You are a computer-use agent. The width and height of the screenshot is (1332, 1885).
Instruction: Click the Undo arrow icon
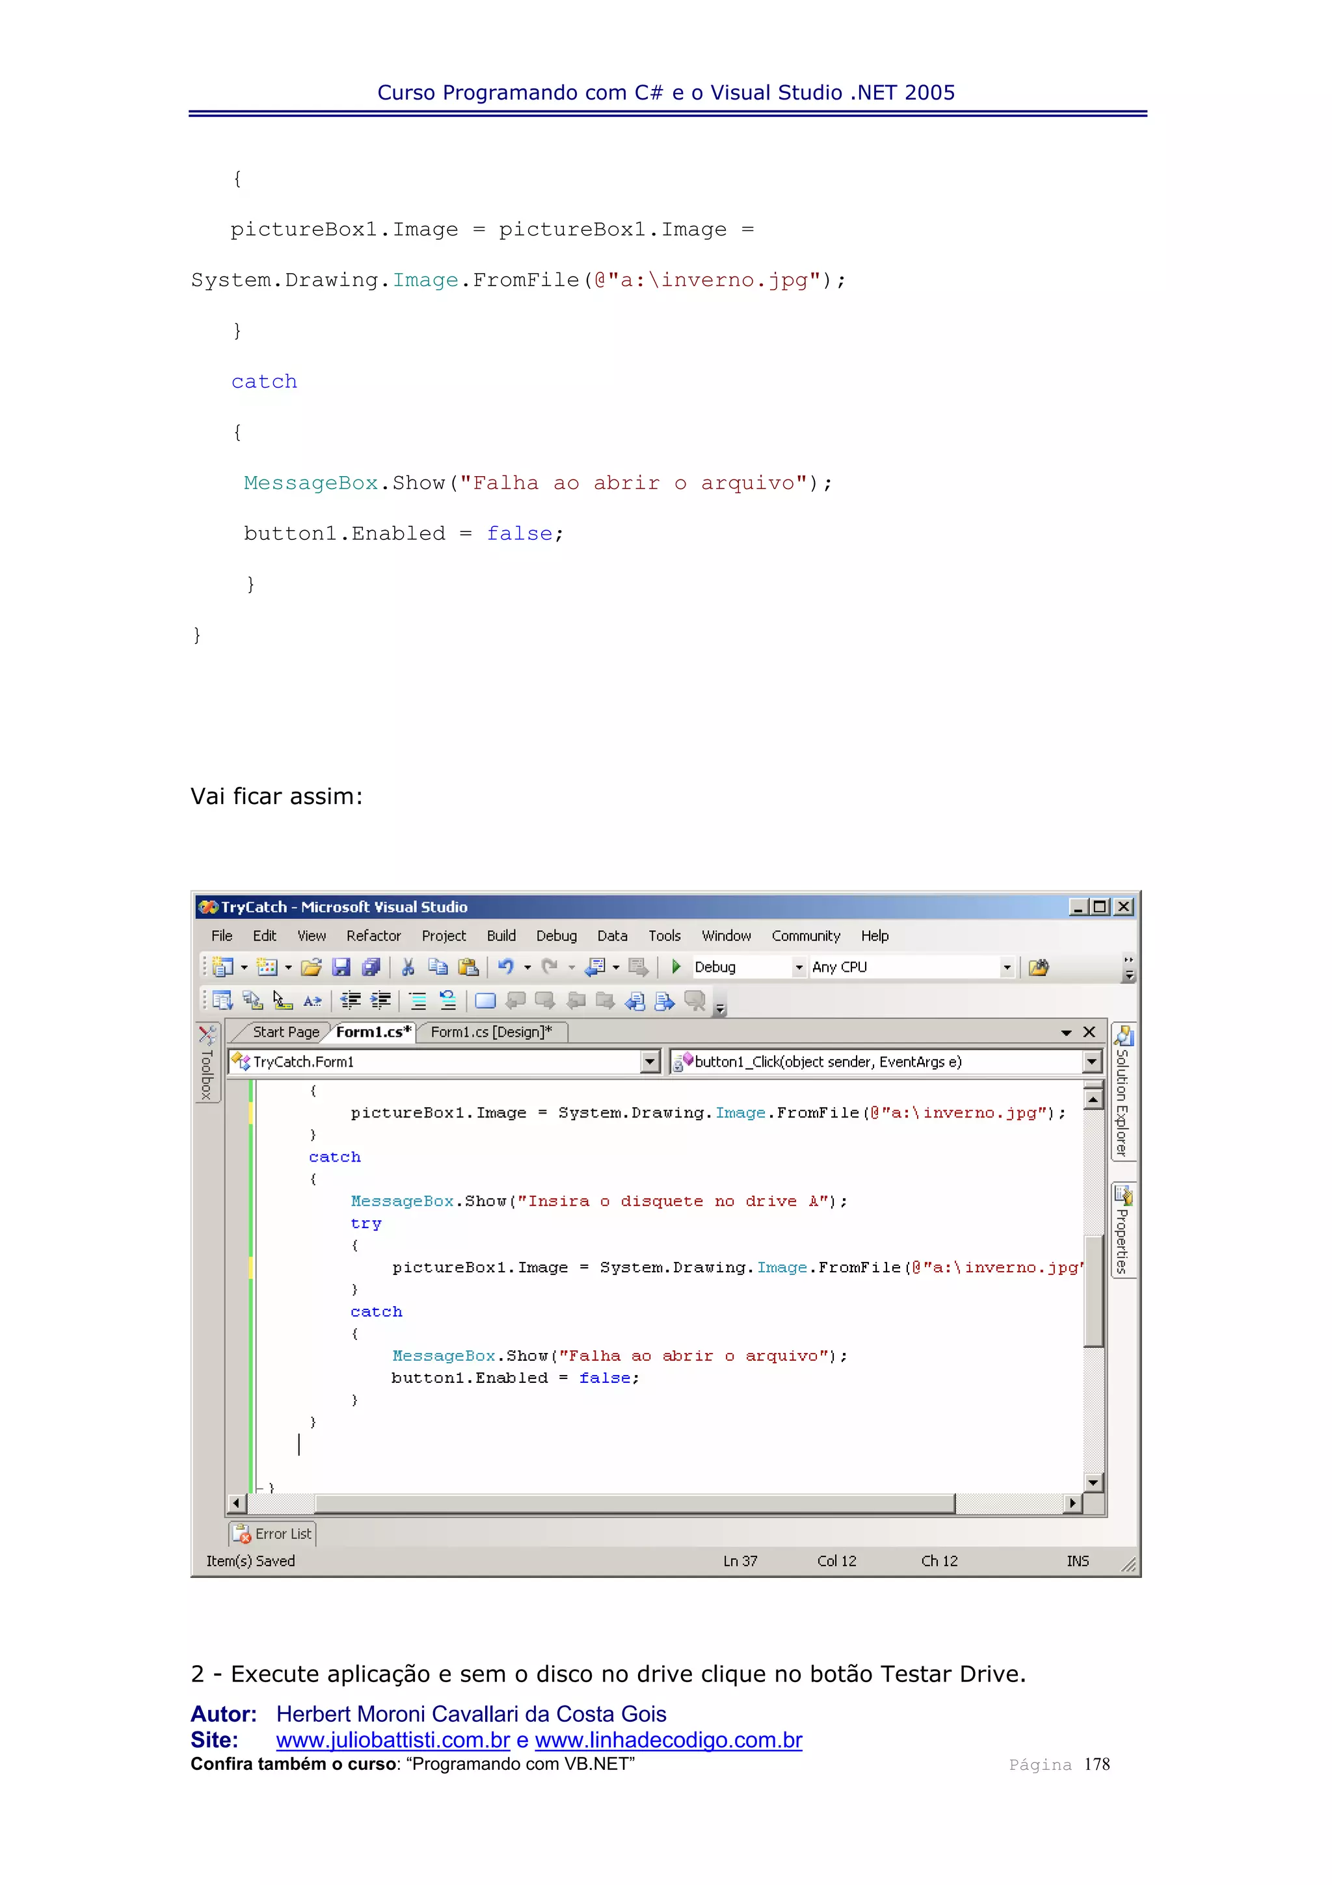point(505,967)
